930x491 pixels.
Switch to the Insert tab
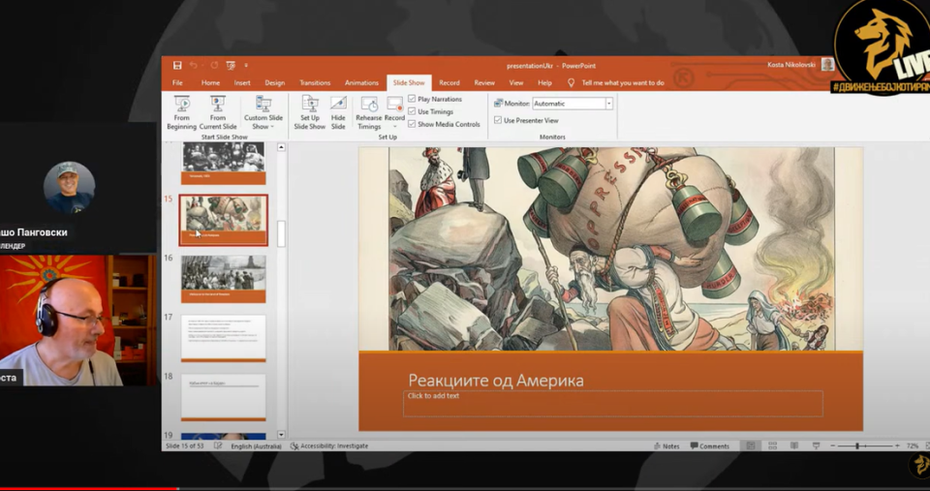point(242,83)
